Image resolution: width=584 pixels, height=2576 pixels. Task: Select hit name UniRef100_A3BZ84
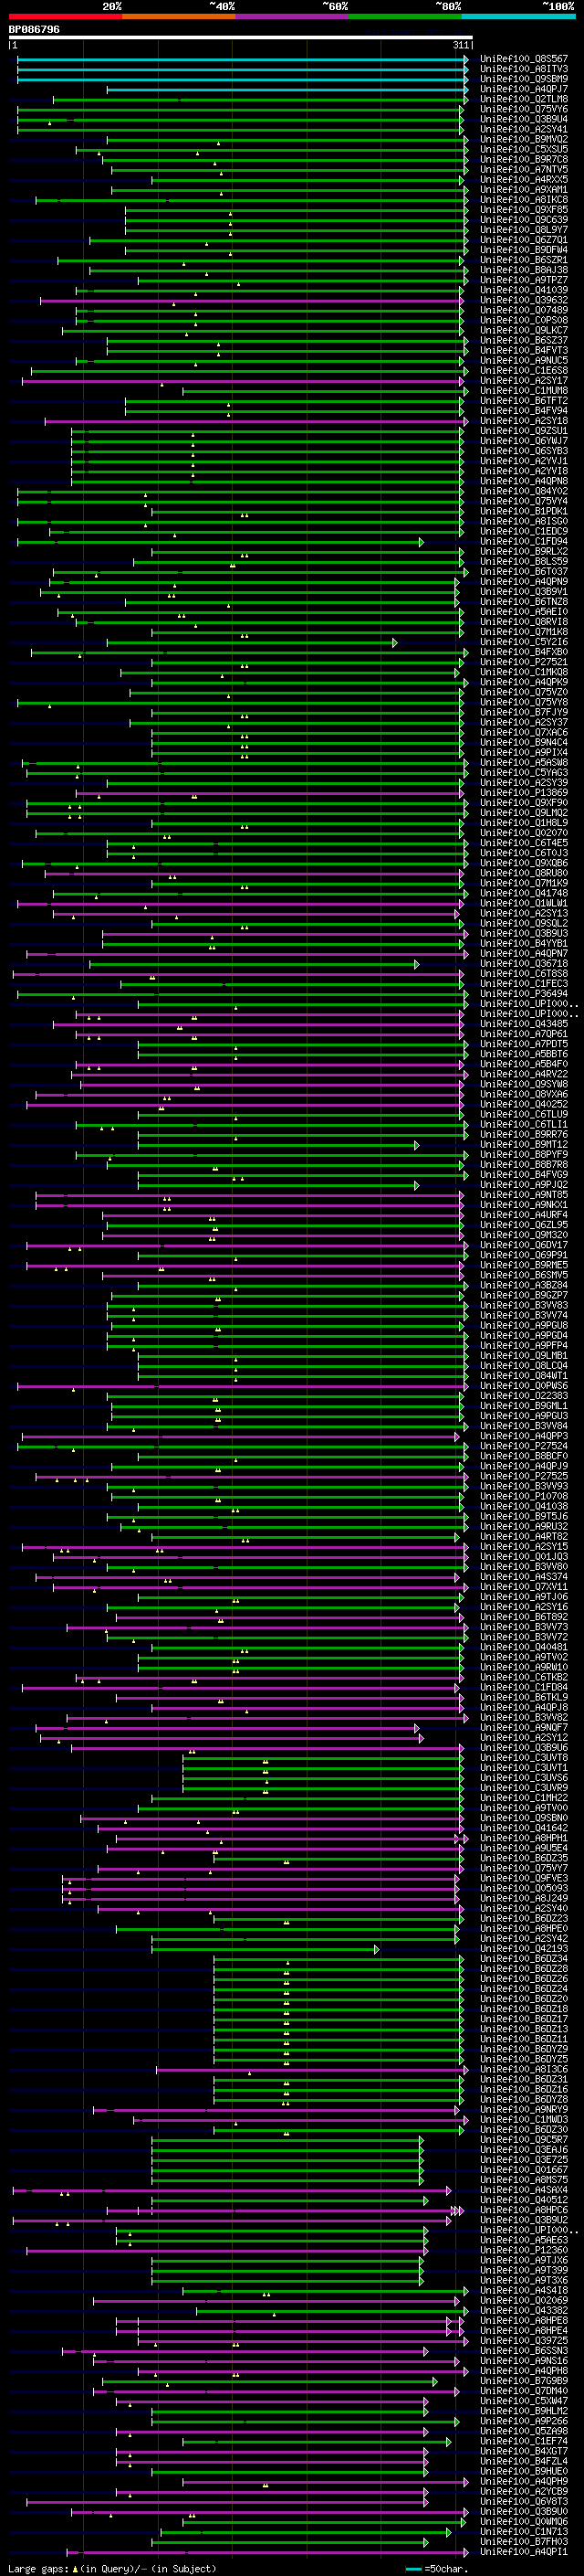point(523,1285)
